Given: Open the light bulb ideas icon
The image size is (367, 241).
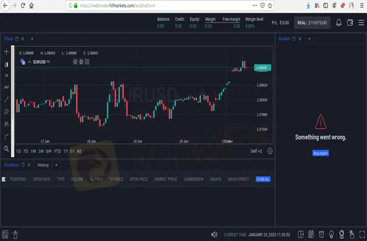Looking at the screenshot, I should pyautogui.click(x=331, y=234).
